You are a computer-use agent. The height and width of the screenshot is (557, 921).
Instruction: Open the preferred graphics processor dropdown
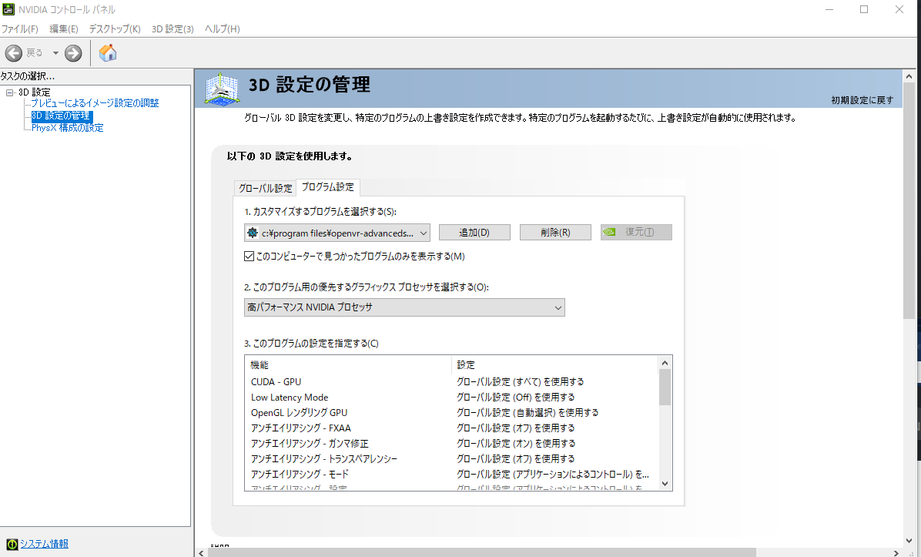pyautogui.click(x=404, y=307)
